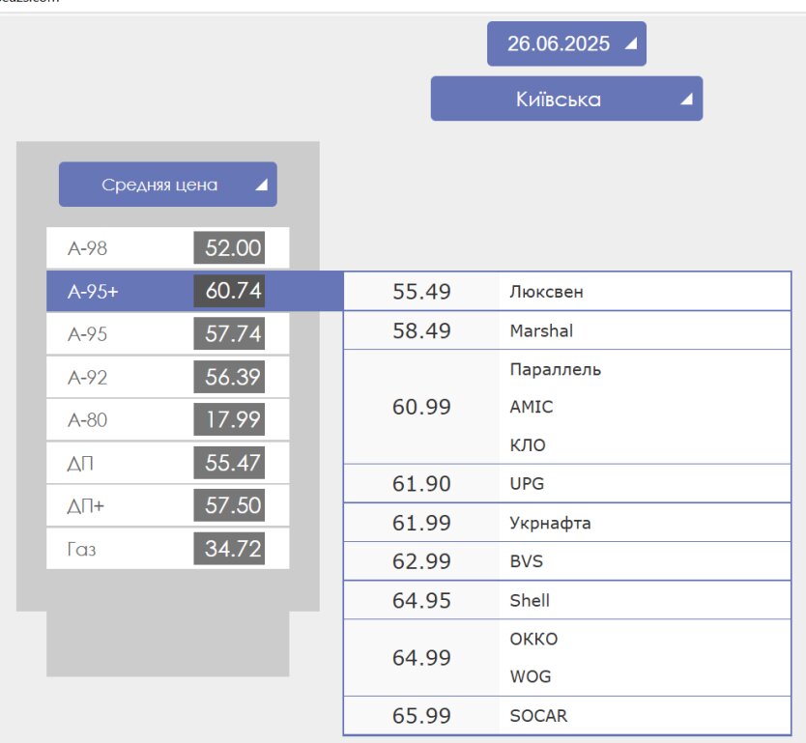Click the OKKO station name
Image resolution: width=806 pixels, height=743 pixels.
pos(533,639)
